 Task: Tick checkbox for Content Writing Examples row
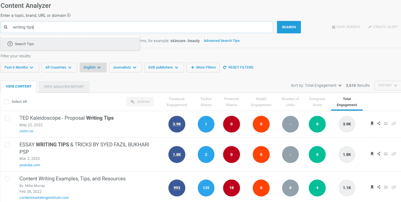click(7, 179)
